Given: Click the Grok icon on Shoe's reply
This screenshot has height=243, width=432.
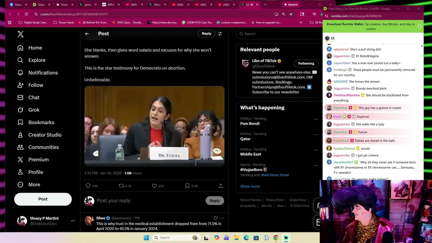Looking at the screenshot, I should (215, 218).
